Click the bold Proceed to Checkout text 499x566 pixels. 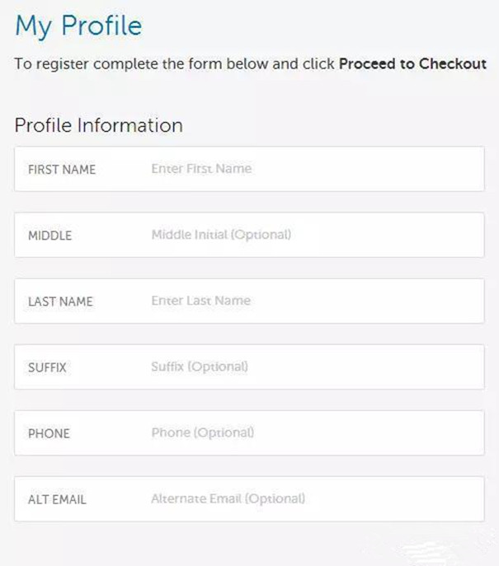[x=412, y=63]
